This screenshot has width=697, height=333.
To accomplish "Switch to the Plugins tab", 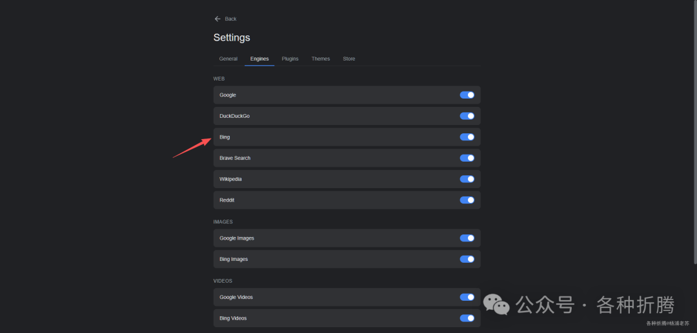I will [x=290, y=59].
